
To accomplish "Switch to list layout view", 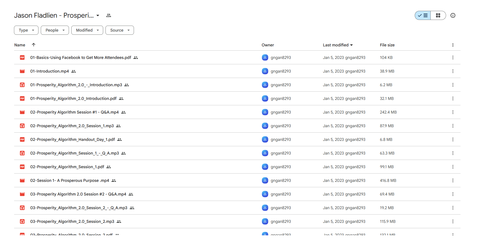I will 423,15.
